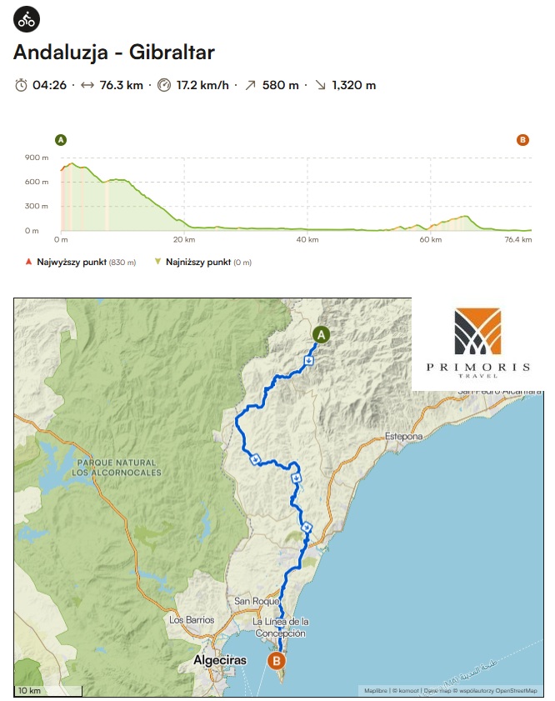Click the Estepona label on map

pyautogui.click(x=403, y=436)
